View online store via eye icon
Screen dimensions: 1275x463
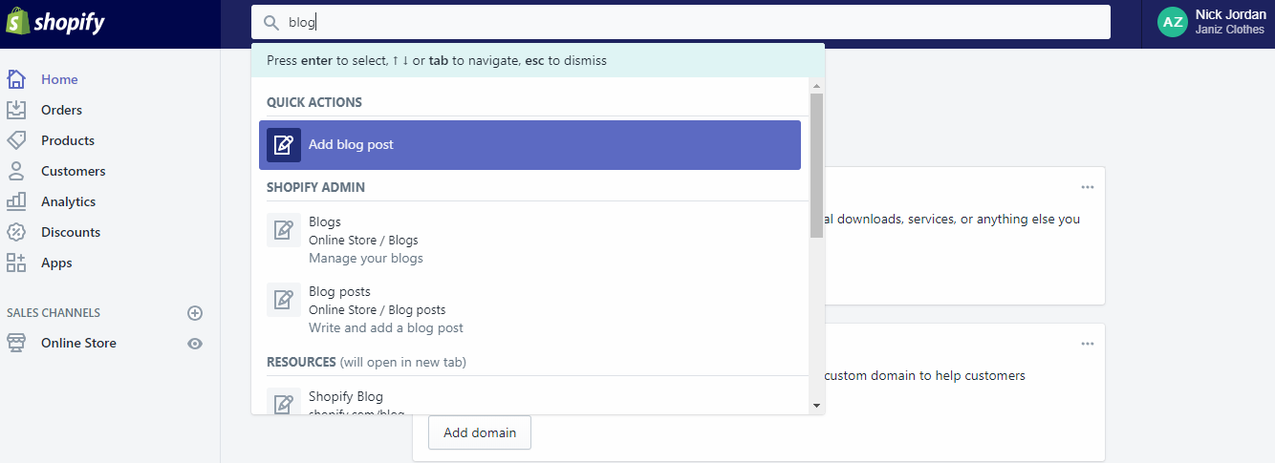point(195,344)
